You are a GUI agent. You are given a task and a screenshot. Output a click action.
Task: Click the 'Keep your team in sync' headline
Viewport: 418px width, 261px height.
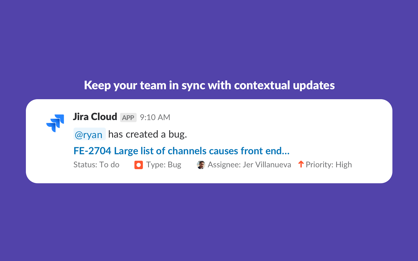tap(209, 85)
